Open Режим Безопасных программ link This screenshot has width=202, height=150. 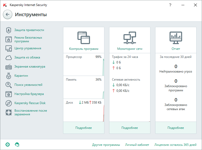(28, 39)
